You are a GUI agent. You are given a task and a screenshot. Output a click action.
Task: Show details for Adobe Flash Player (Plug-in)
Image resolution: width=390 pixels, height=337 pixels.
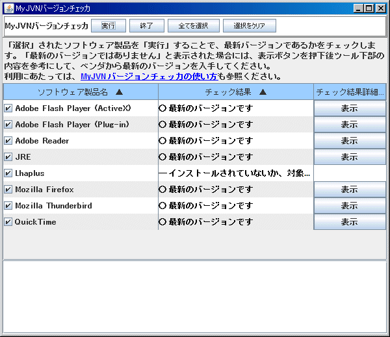point(350,124)
